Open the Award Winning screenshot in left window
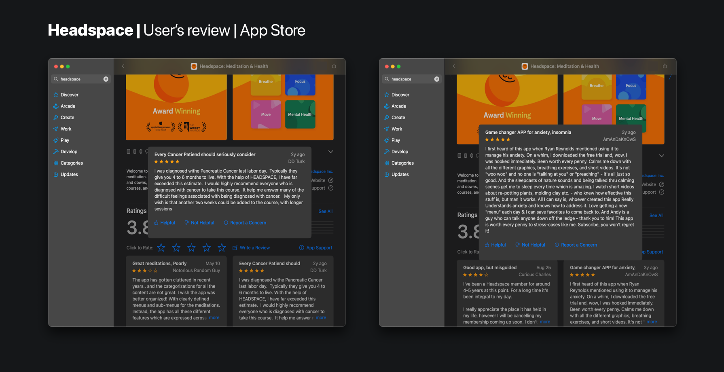 click(176, 107)
